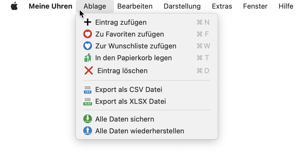Click the blue heart Wunschliste icon
The height and width of the screenshot is (164, 303).
(88, 46)
